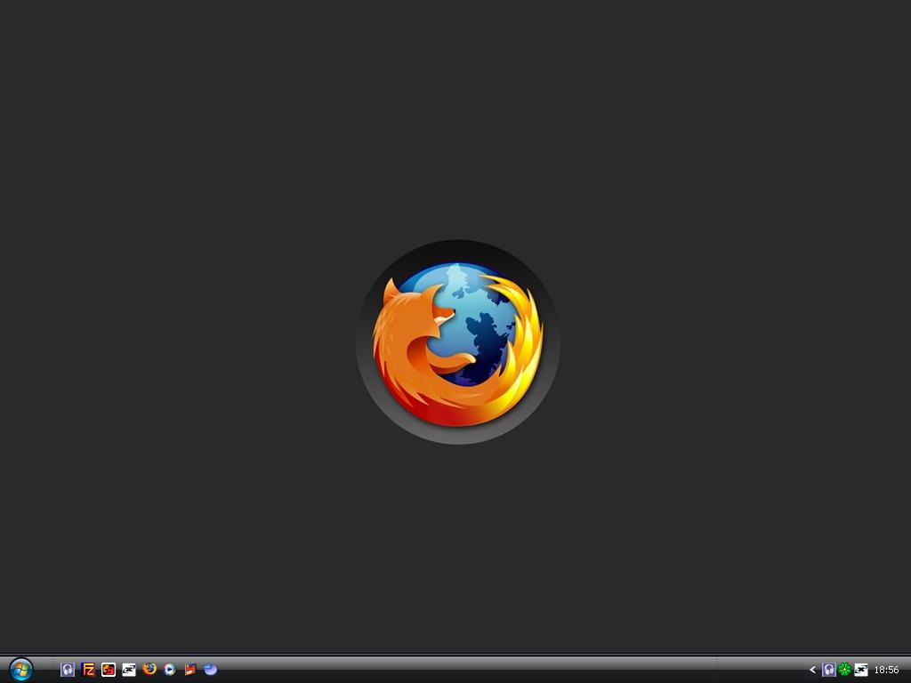Click the headphones icon in the system tray

coord(829,670)
